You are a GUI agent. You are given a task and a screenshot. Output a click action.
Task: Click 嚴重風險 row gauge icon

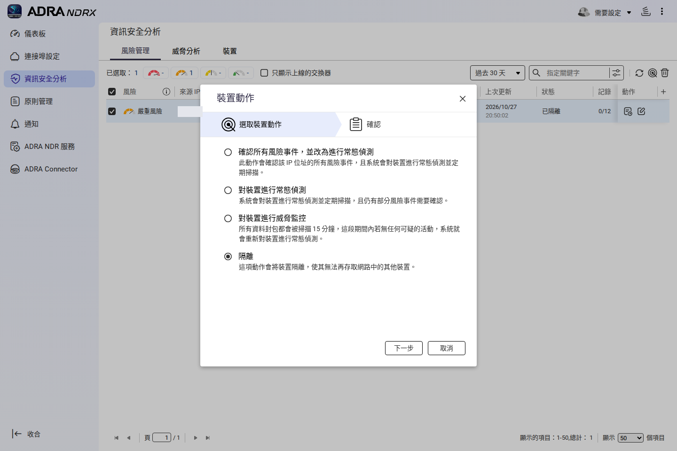(129, 111)
